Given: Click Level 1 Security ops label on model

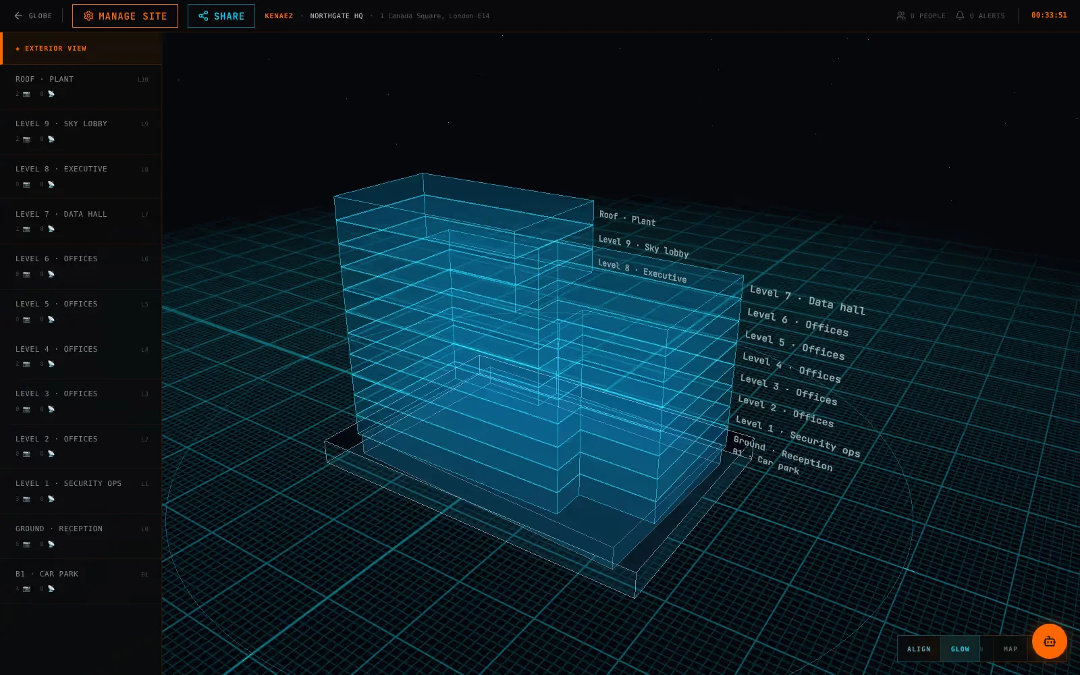Looking at the screenshot, I should [798, 437].
